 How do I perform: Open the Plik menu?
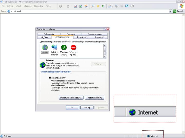[x=3, y=6]
